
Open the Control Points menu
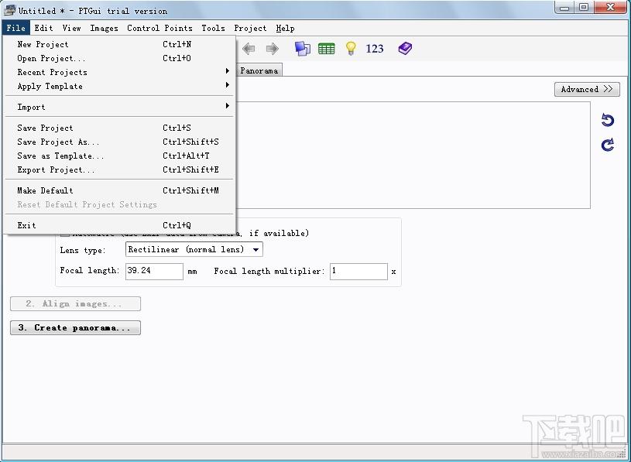159,28
